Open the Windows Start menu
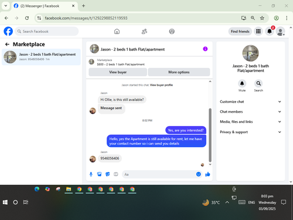This screenshot has height=220, width=293. 5,202
